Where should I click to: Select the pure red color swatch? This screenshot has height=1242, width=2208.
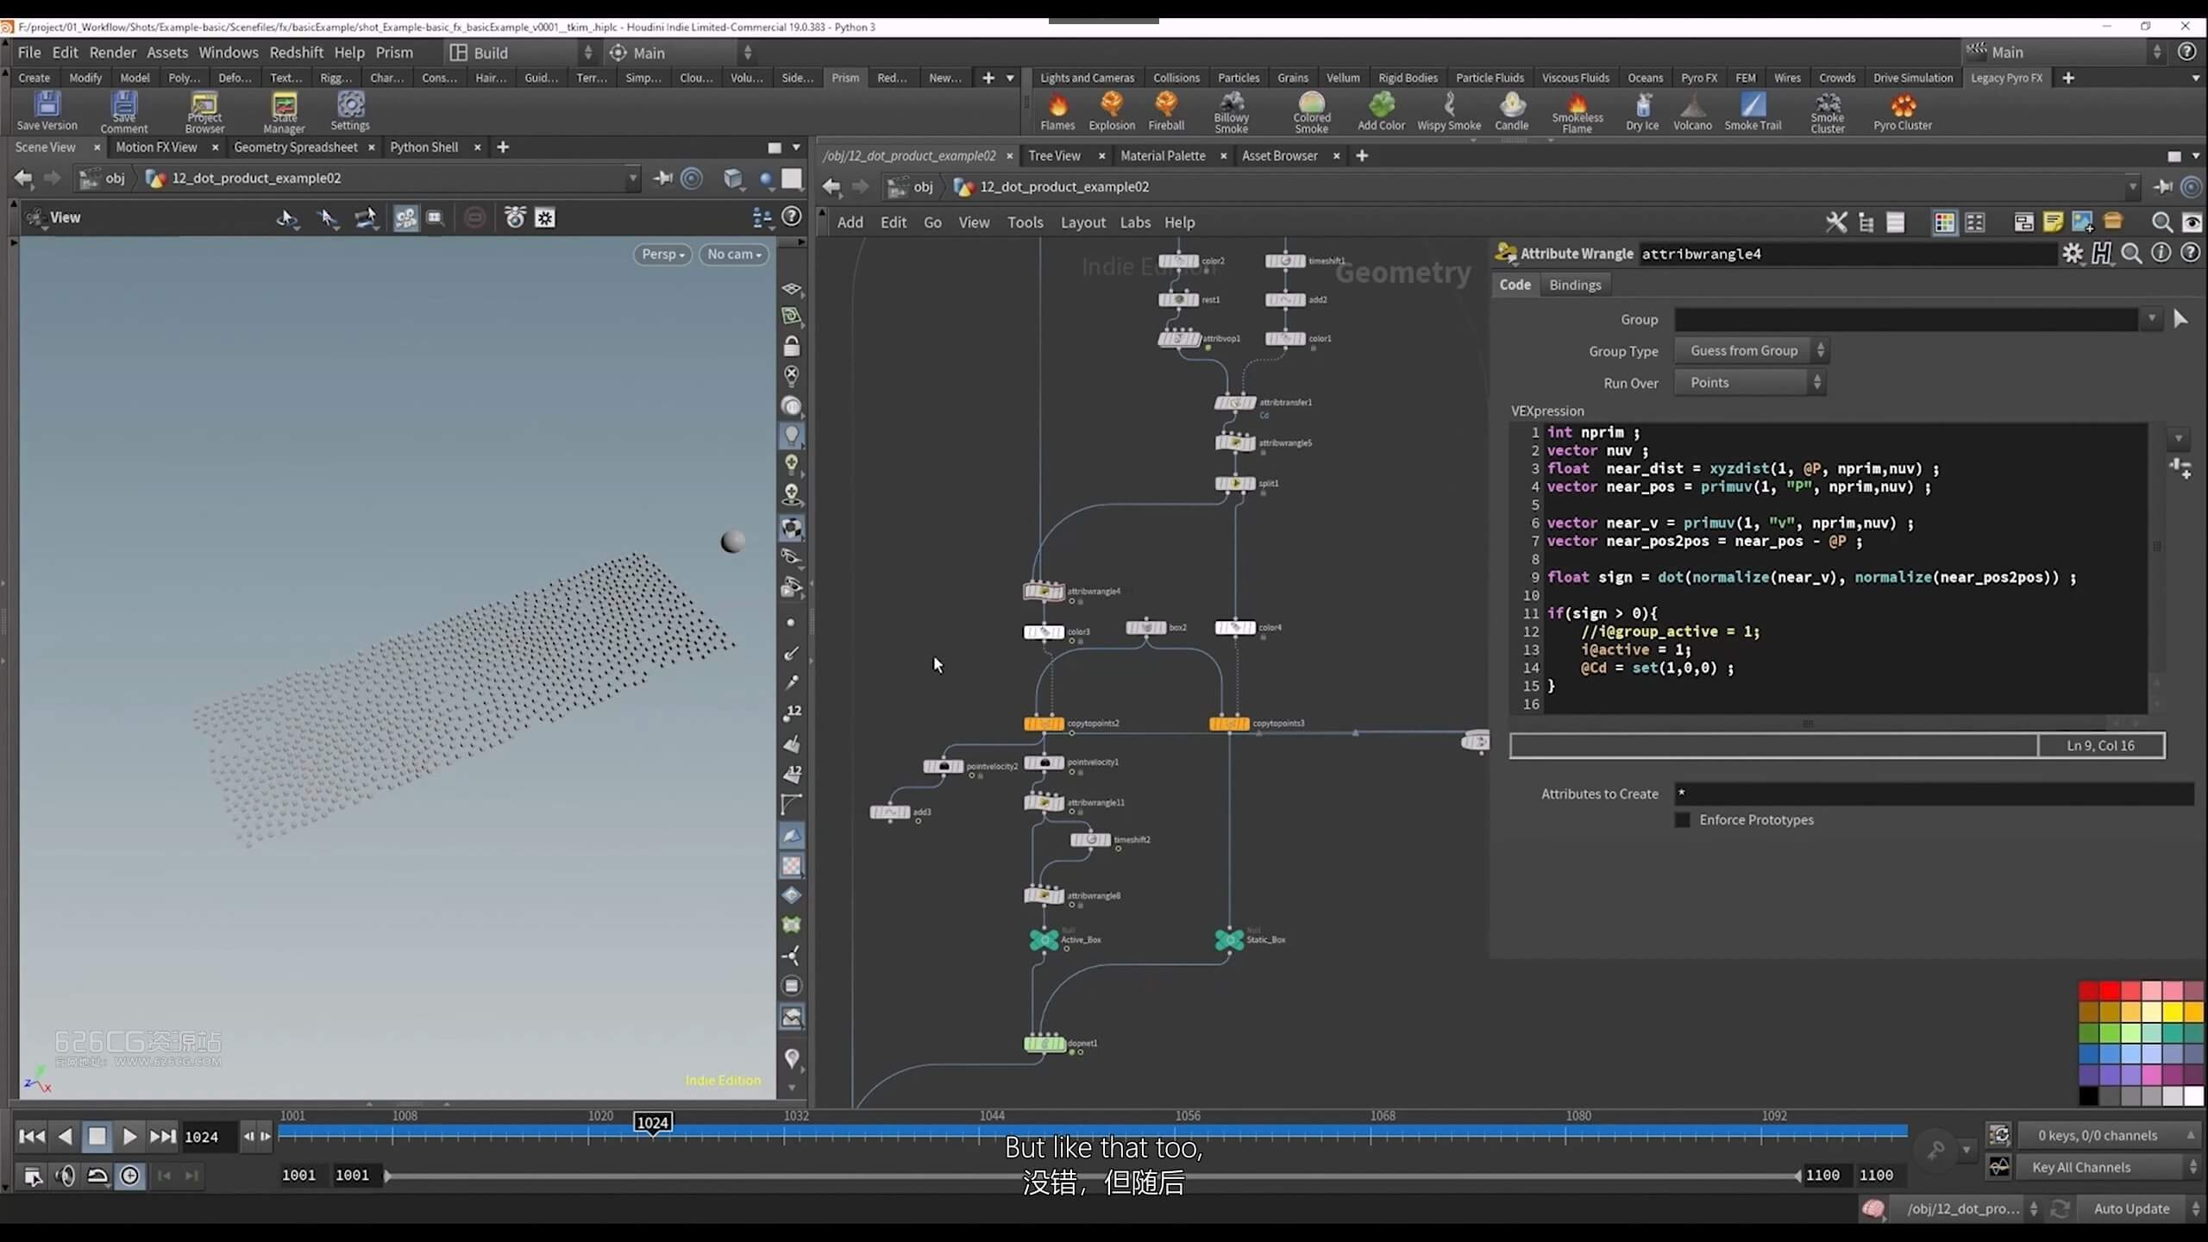2110,991
